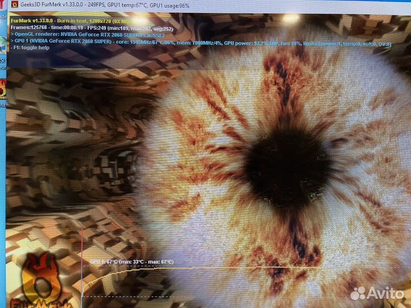
Task: Click the 'Frames:125766' statistics line
Action: pyautogui.click(x=92, y=28)
